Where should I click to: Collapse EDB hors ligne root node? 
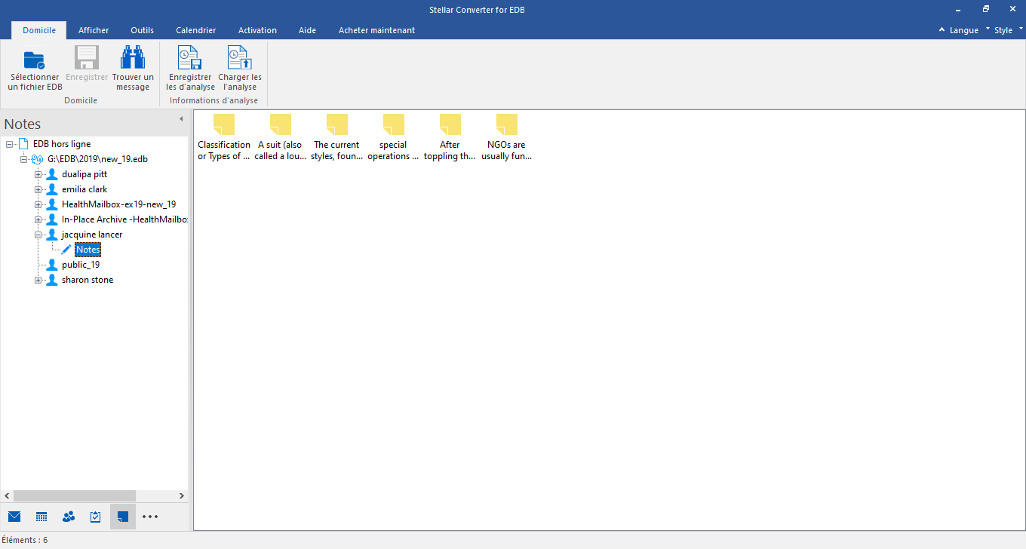point(9,144)
